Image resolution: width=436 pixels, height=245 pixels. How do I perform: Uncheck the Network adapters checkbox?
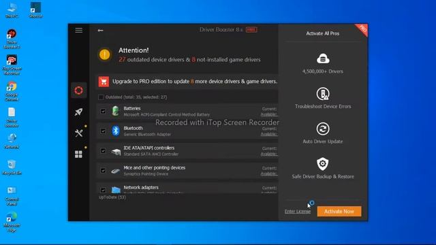click(103, 190)
